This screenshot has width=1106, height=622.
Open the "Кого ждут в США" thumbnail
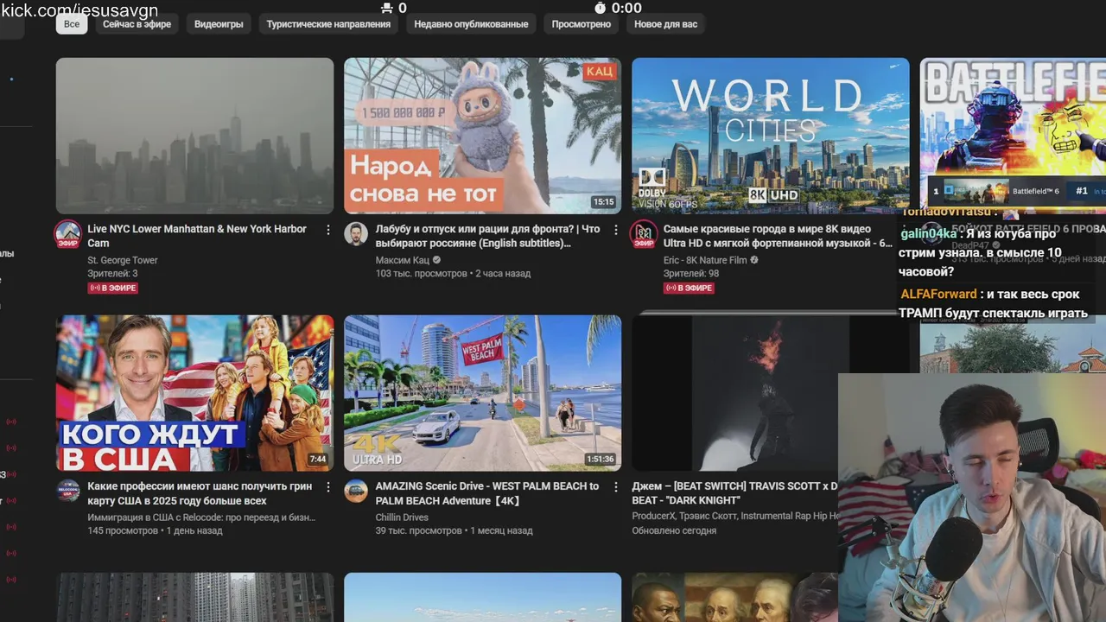pyautogui.click(x=194, y=393)
